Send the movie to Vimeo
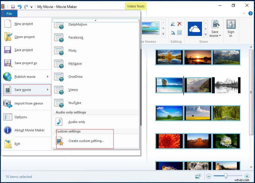The image size is (255, 183). (x=73, y=90)
